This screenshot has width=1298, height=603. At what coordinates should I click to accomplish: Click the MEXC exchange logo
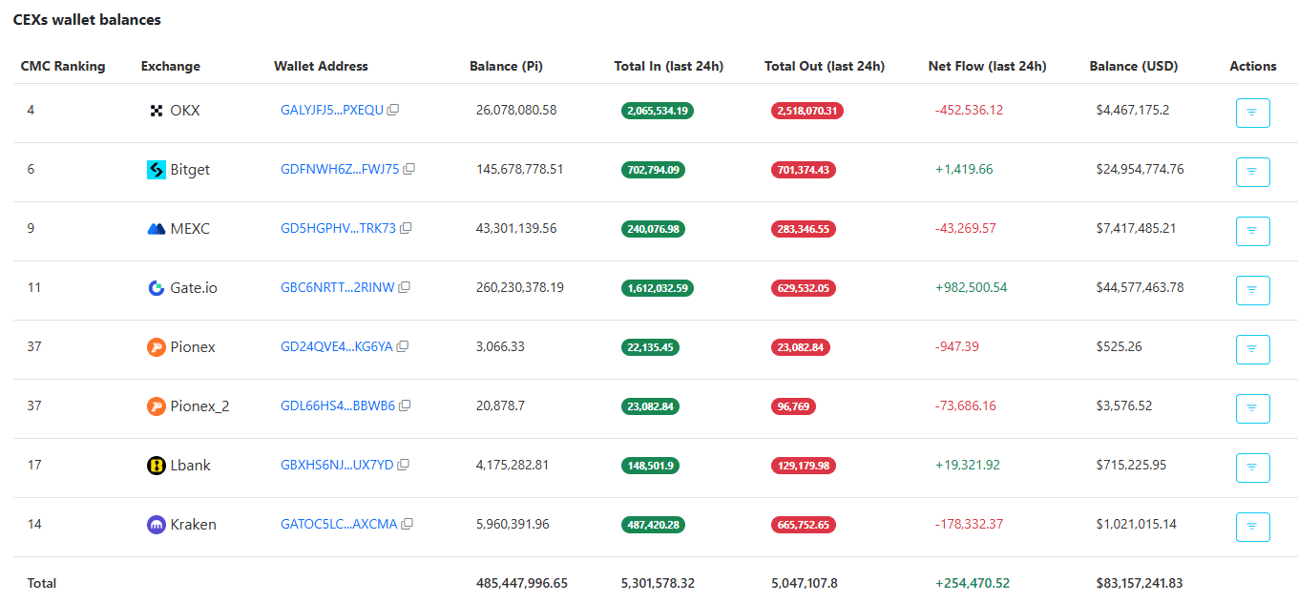pos(157,229)
